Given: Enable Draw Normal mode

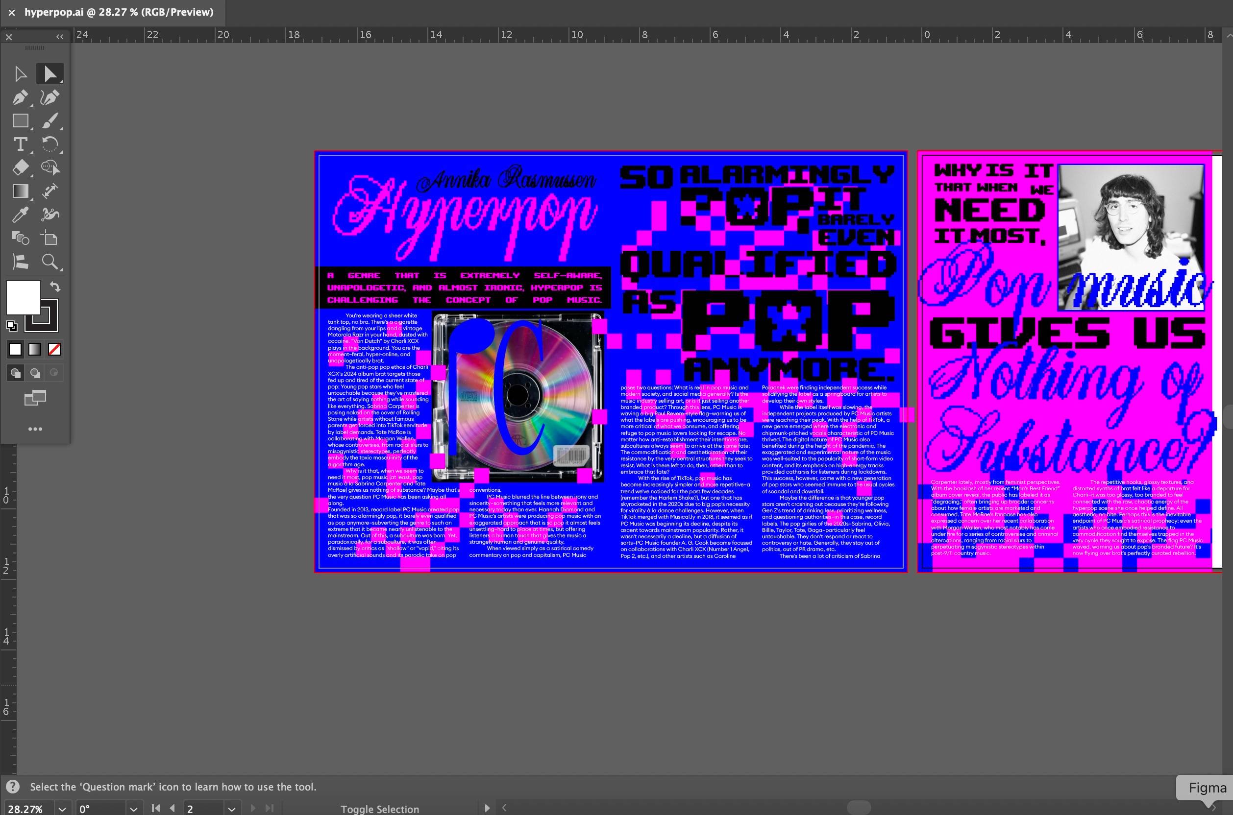Looking at the screenshot, I should (15, 373).
